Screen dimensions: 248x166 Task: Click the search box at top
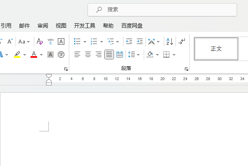click(x=162, y=10)
